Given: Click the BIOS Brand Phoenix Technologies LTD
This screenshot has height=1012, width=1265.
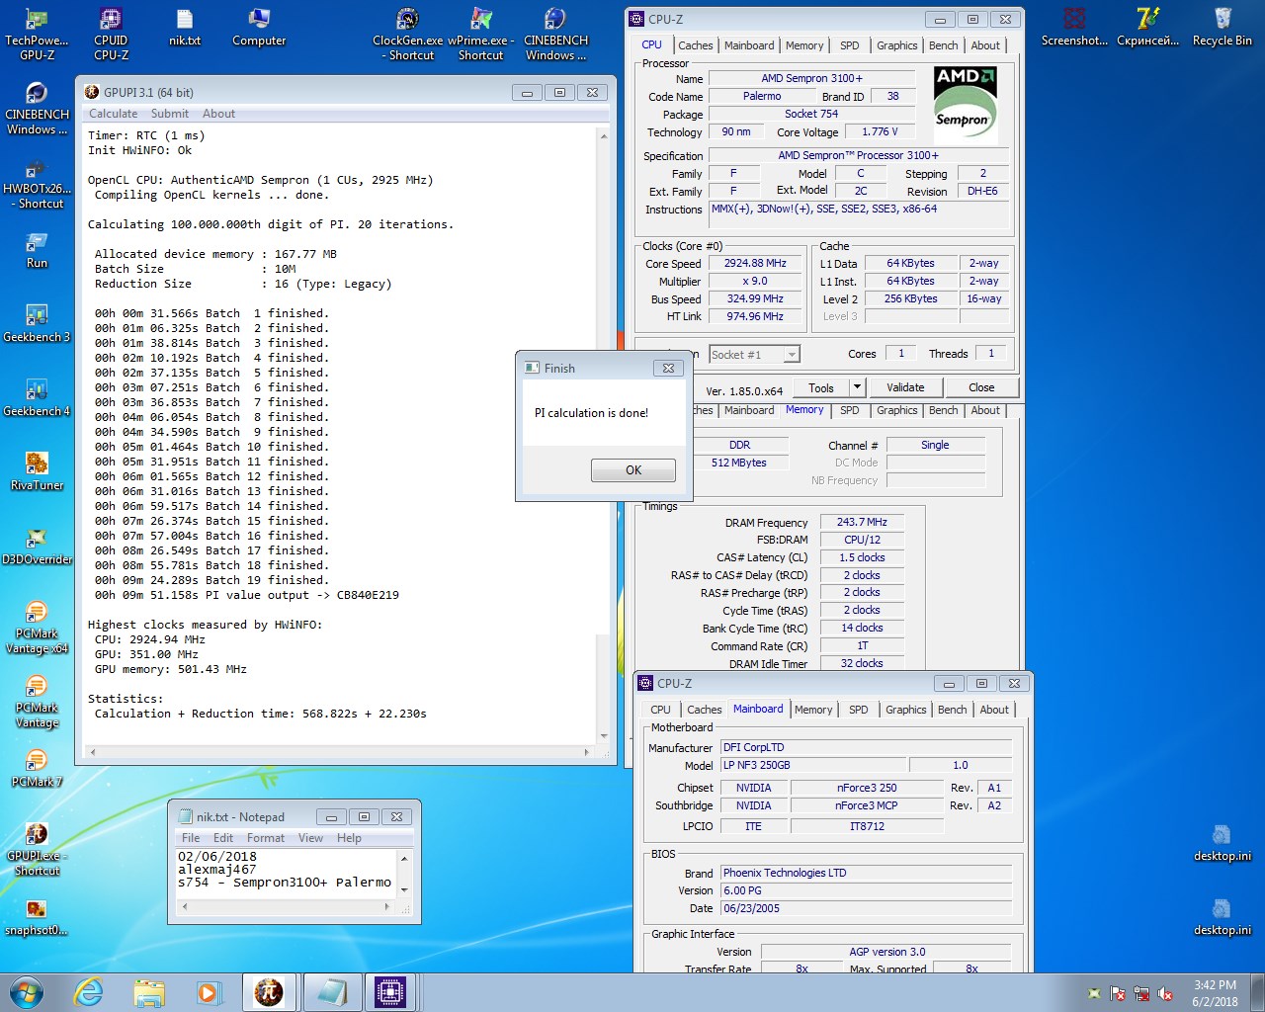Looking at the screenshot, I should [x=866, y=873].
